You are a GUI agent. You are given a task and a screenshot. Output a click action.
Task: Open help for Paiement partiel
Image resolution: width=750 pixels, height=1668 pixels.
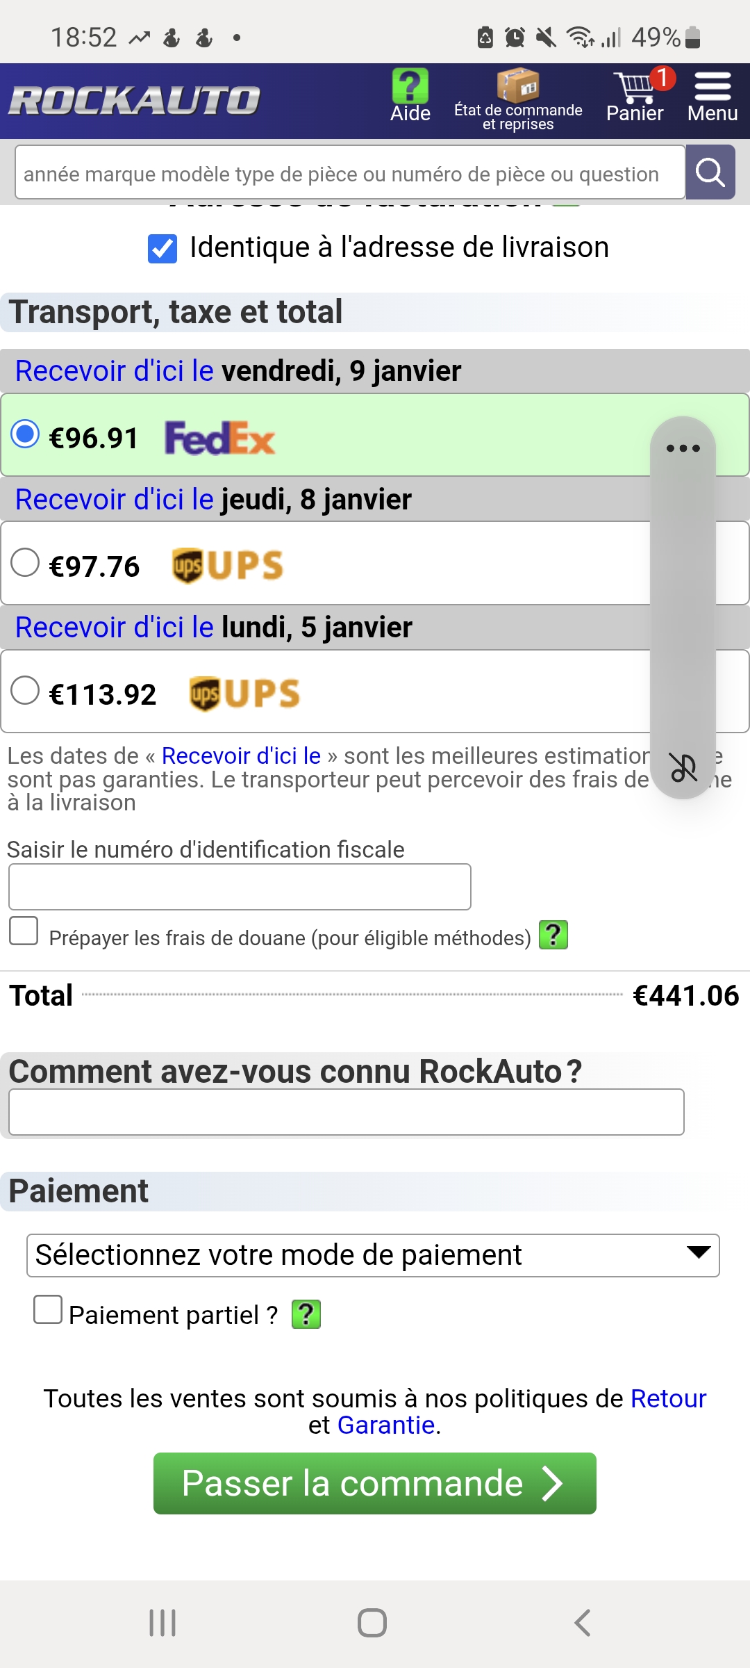tap(306, 1314)
